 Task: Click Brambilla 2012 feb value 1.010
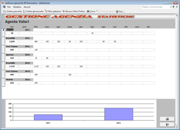point(36,66)
